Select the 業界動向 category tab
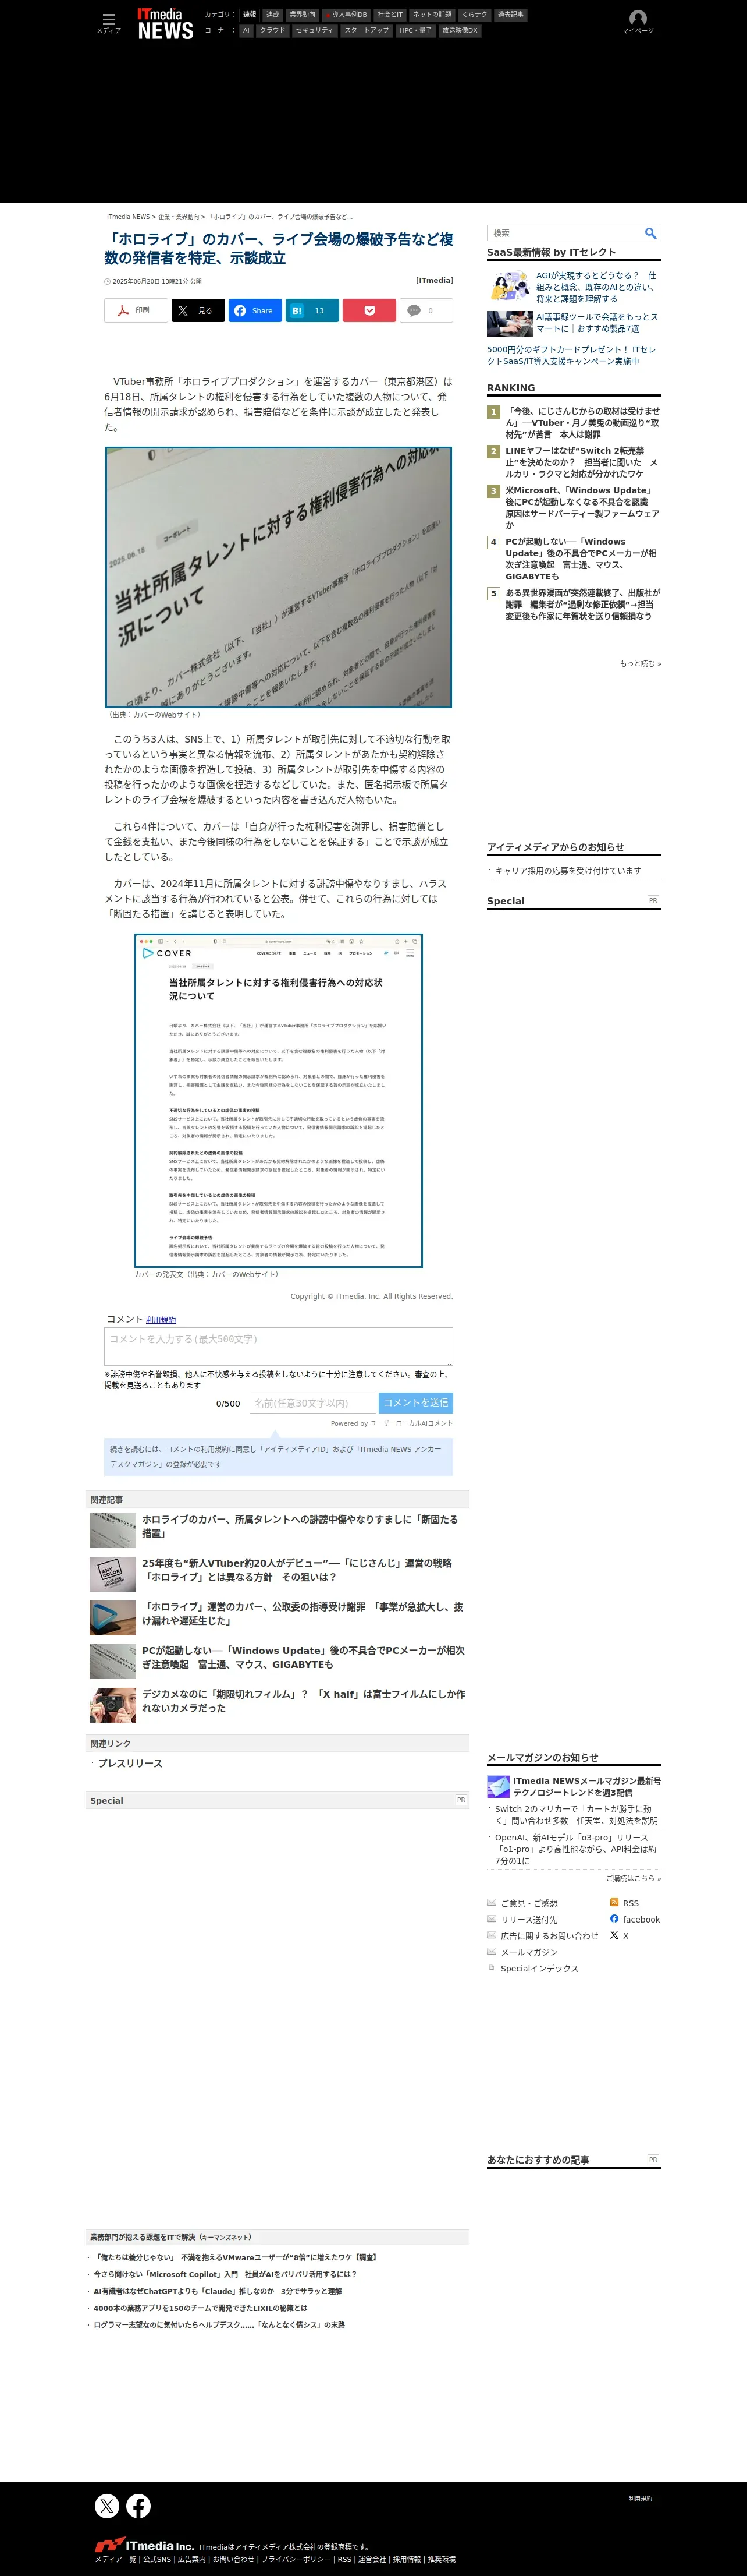This screenshot has height=2576, width=747. point(301,15)
